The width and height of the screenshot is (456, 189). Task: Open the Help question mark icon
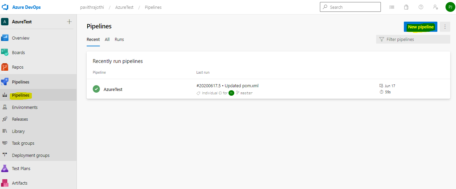pos(421,7)
